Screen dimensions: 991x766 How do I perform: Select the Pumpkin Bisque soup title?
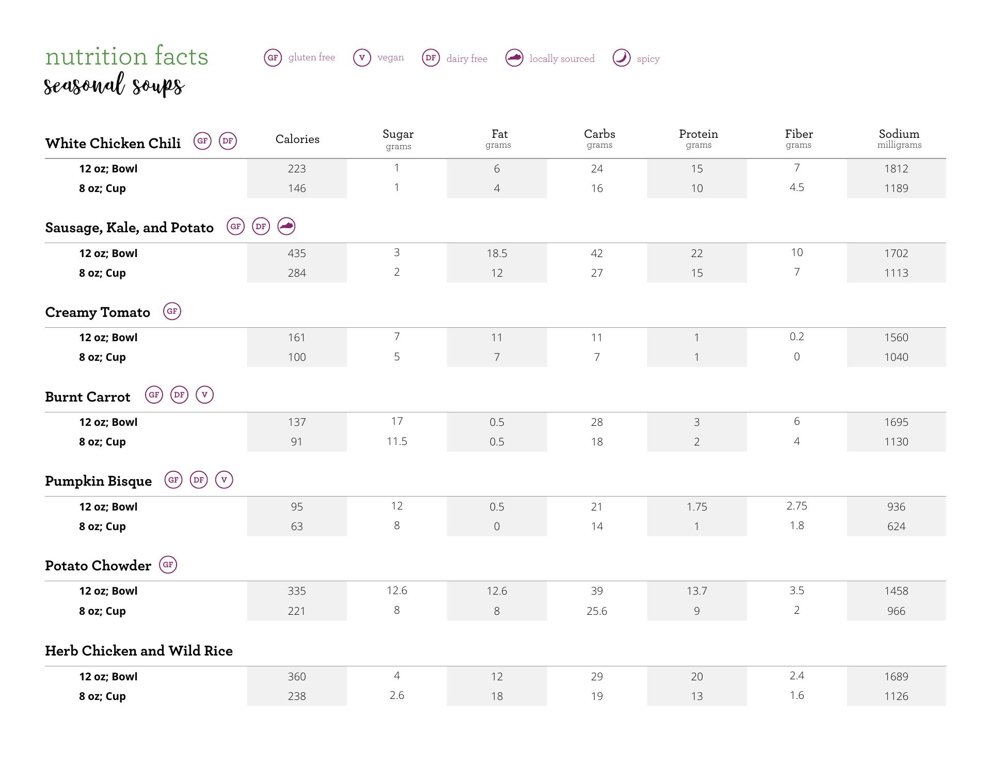click(x=99, y=481)
